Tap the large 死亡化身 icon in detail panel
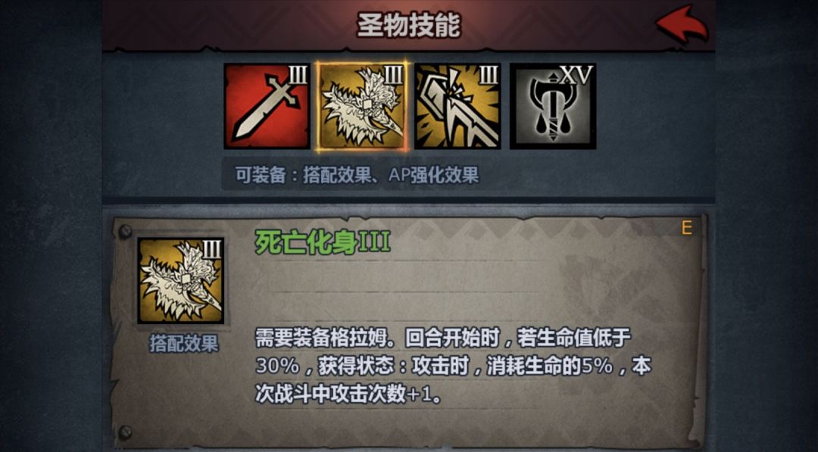818x452 pixels. [x=181, y=280]
